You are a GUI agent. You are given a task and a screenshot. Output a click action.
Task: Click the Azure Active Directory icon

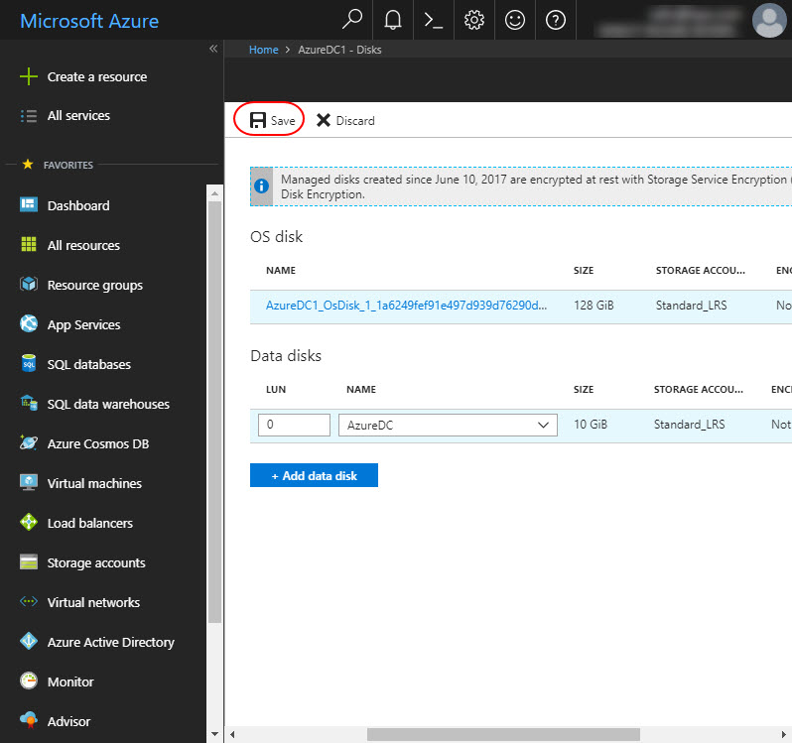(29, 641)
